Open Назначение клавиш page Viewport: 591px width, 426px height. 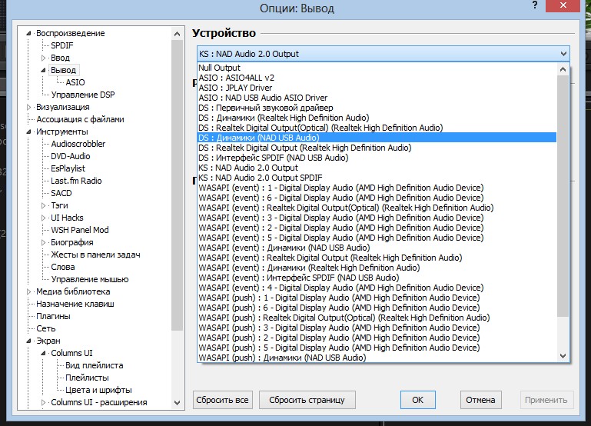pyautogui.click(x=75, y=304)
